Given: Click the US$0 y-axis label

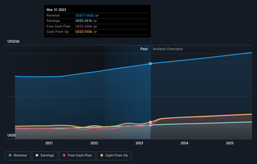Looking at the screenshot, I should click(12, 135).
